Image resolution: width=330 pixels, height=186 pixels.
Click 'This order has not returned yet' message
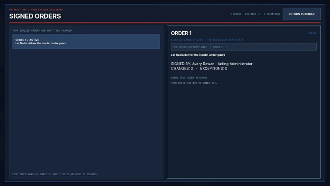(194, 83)
